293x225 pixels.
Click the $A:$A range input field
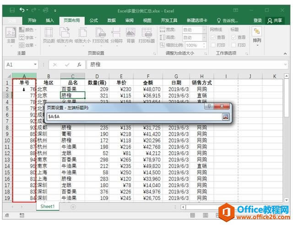pyautogui.click(x=134, y=116)
